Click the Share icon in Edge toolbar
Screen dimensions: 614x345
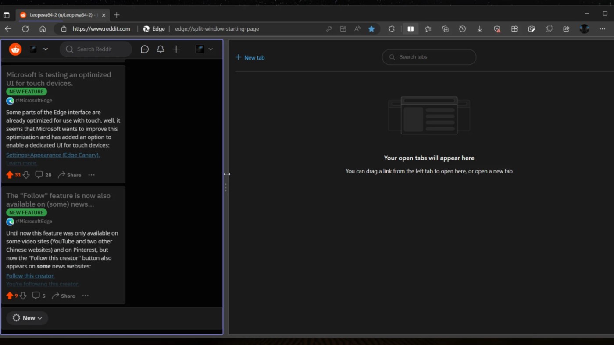click(566, 29)
